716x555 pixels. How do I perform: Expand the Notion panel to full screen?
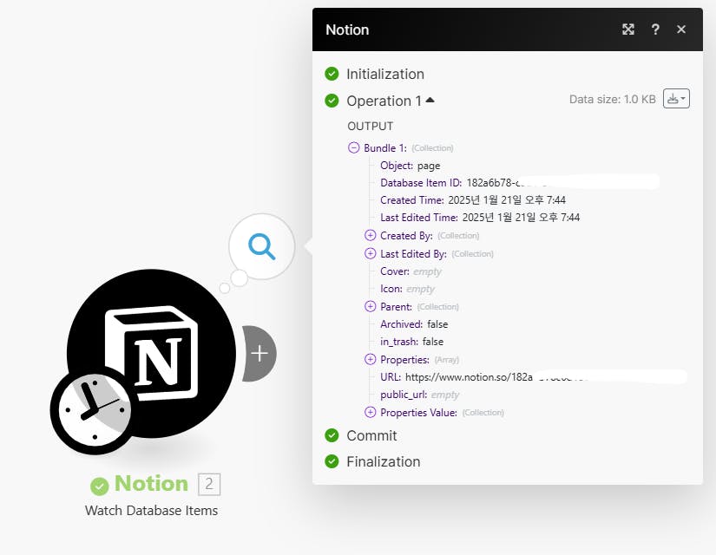[x=628, y=29]
